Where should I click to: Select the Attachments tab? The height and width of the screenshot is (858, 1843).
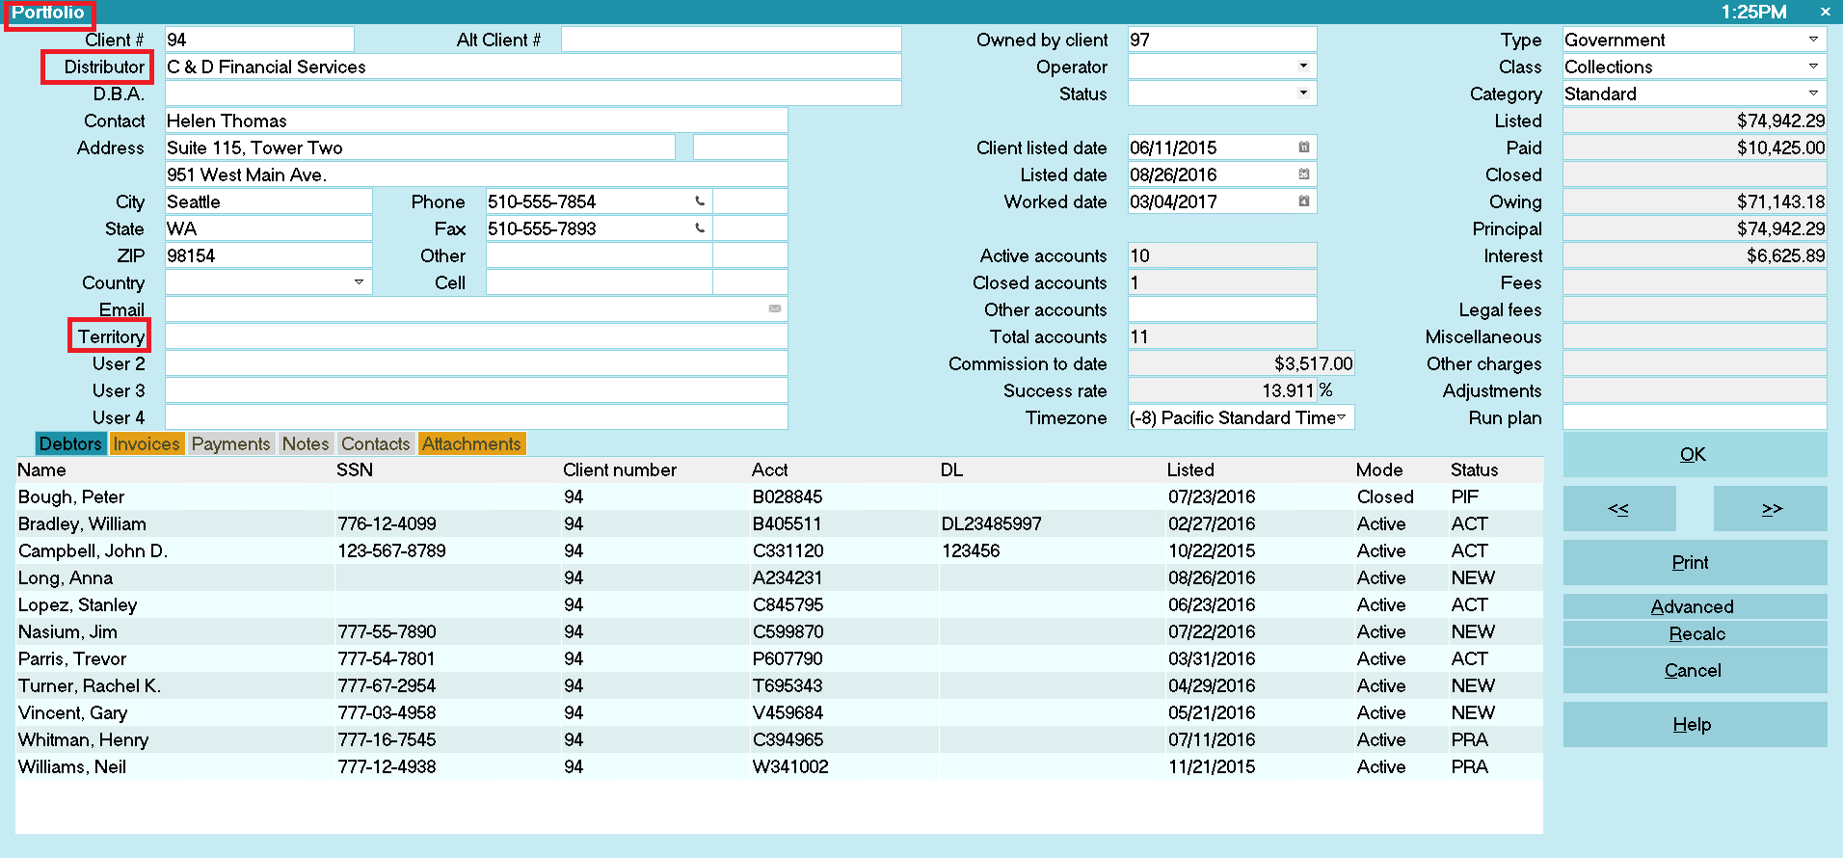click(471, 443)
